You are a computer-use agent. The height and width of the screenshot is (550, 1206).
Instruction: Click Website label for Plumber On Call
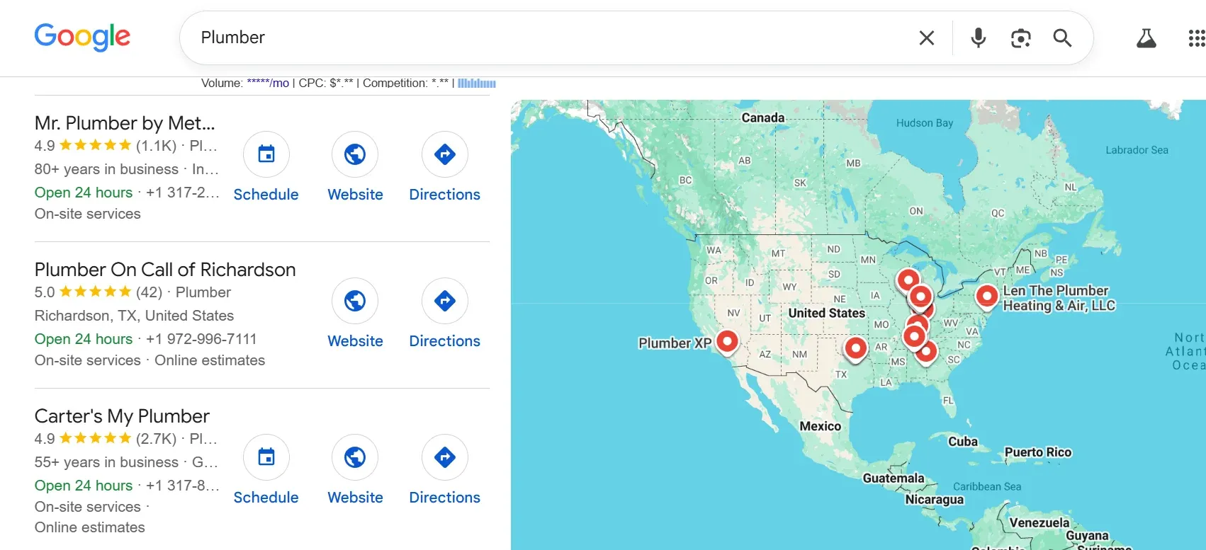tap(355, 341)
